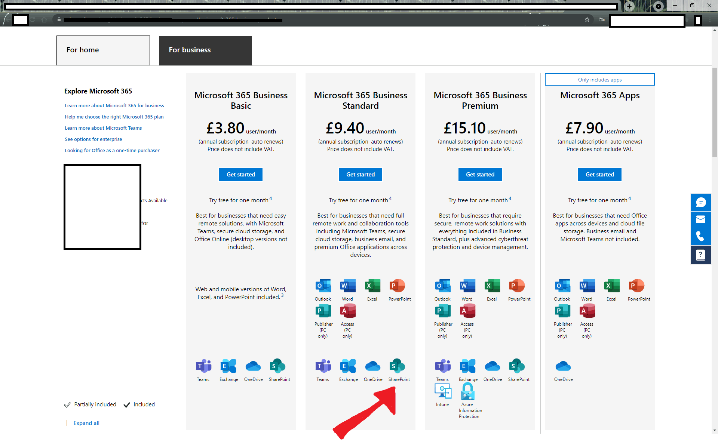Click Publisher icon under Business Standard
Image resolution: width=718 pixels, height=443 pixels.
(x=323, y=311)
